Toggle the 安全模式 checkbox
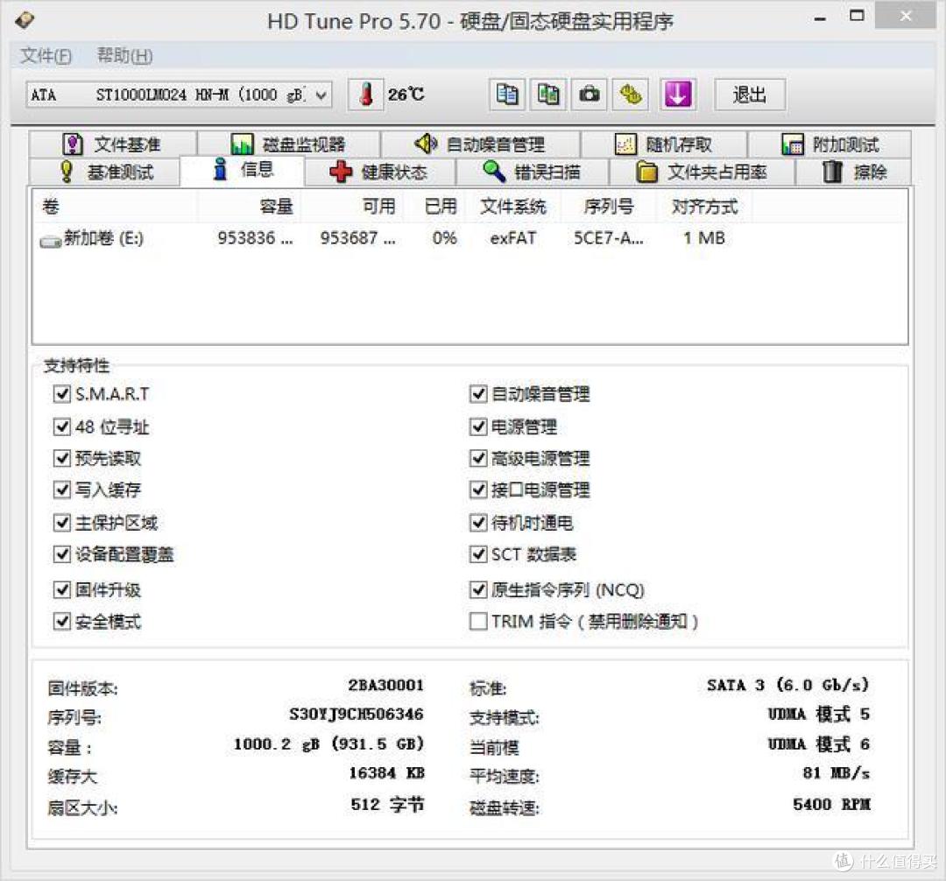This screenshot has width=946, height=881. (62, 621)
